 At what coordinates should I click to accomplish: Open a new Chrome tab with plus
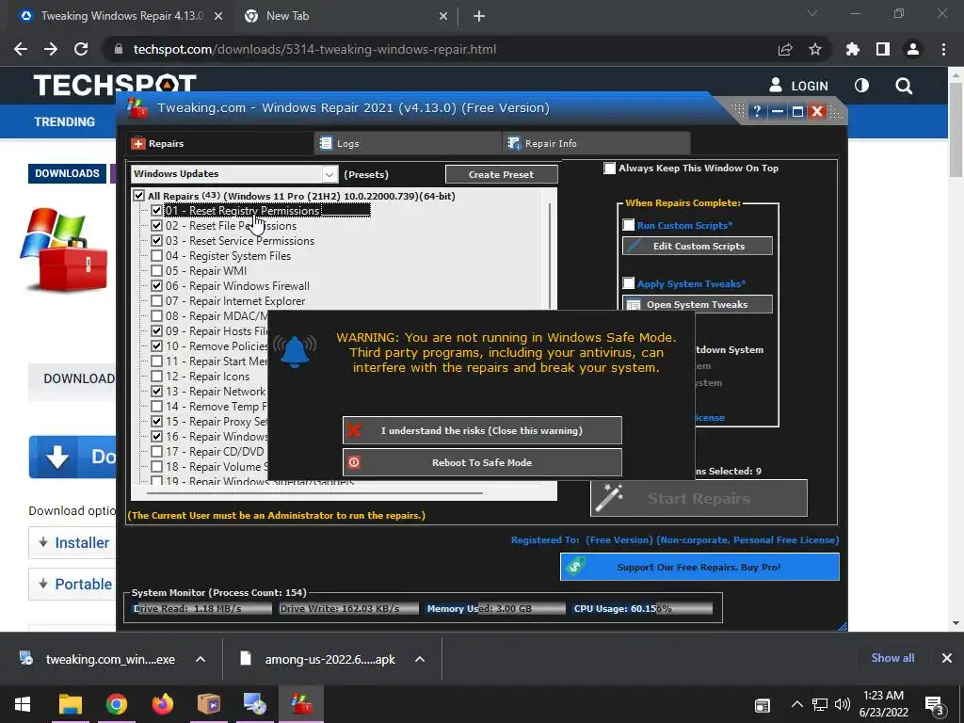(x=479, y=16)
